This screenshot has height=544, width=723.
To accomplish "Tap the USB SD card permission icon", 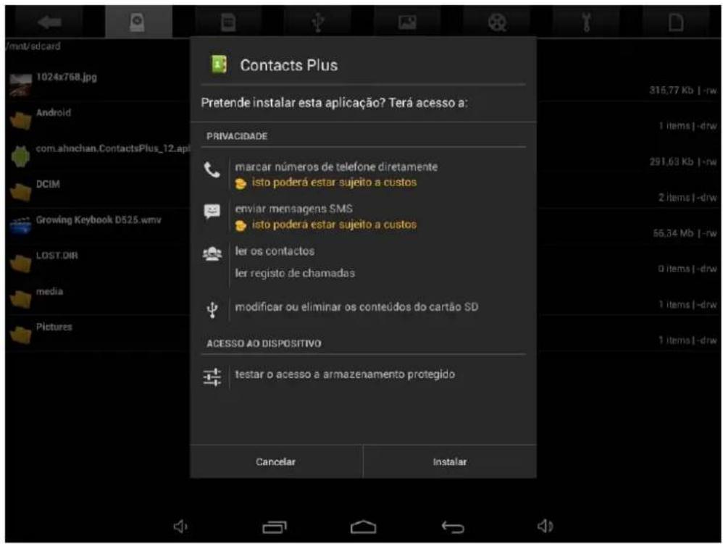I will [212, 310].
